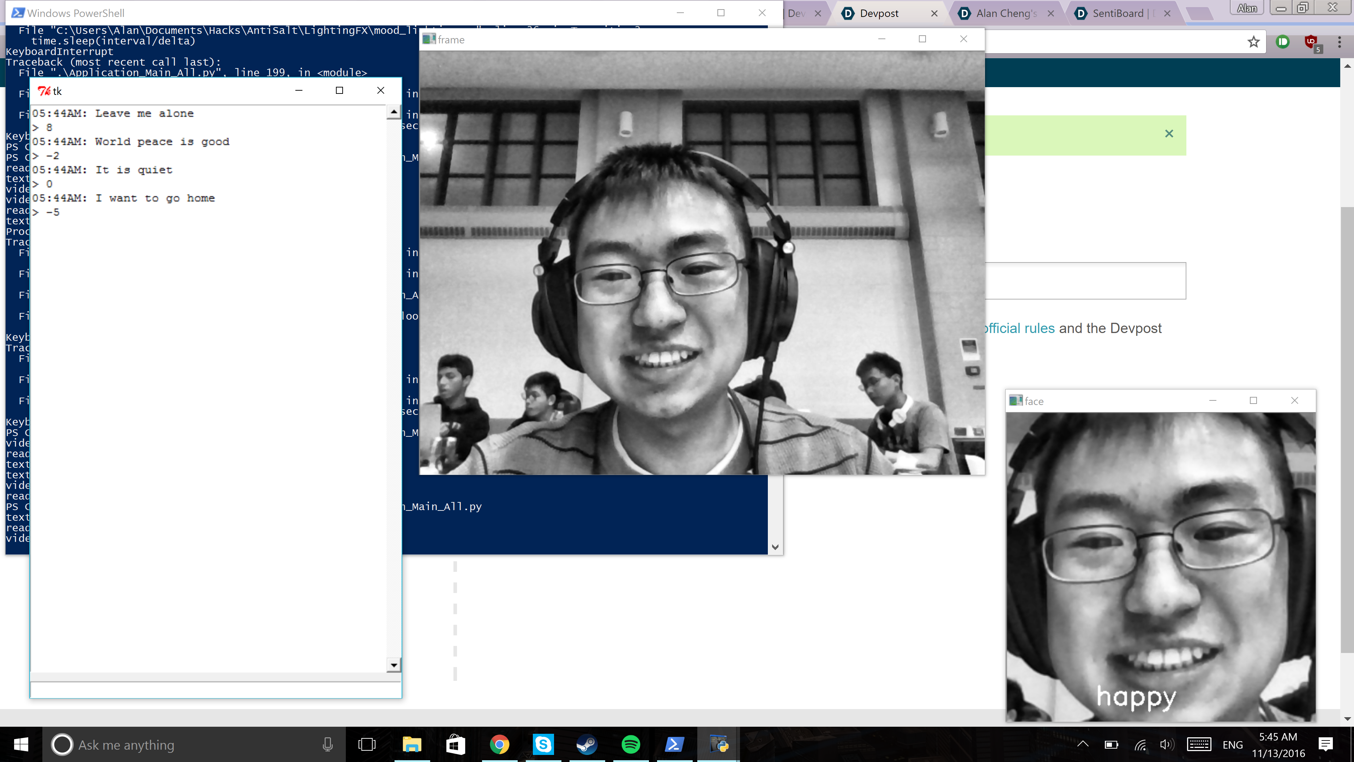The width and height of the screenshot is (1354, 762).
Task: Open the Windows Start menu
Action: click(21, 745)
